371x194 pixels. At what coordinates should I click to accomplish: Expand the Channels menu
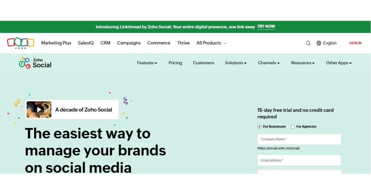tap(269, 63)
